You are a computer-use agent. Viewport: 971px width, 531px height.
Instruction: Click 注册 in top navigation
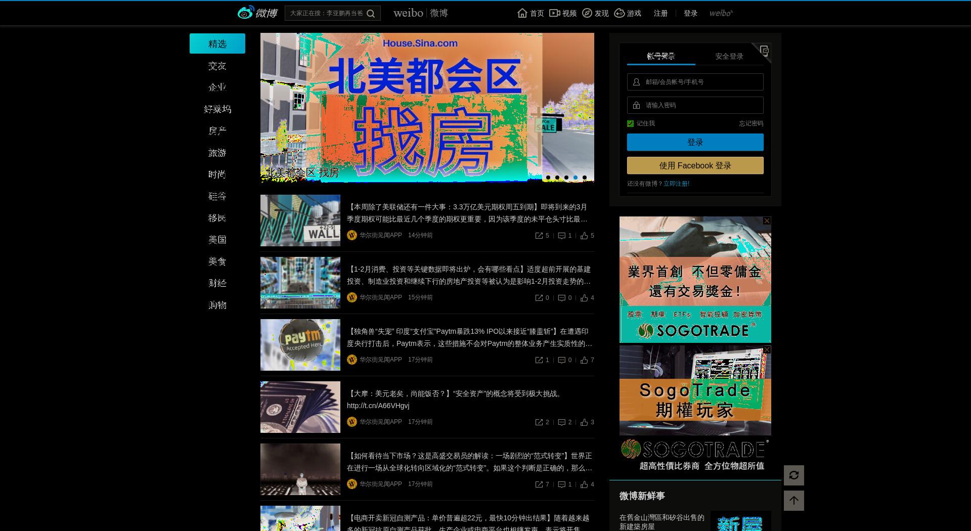(x=660, y=13)
